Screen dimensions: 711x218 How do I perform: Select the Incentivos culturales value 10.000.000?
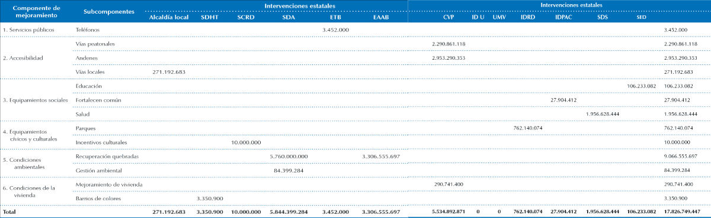(x=246, y=142)
